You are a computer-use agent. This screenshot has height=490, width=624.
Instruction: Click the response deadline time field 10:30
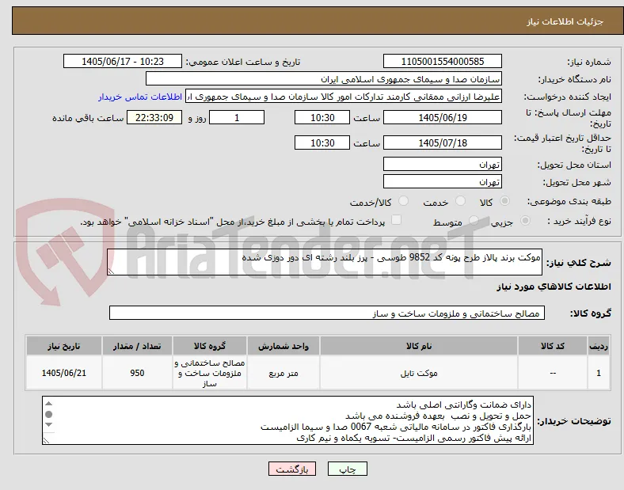(x=322, y=118)
